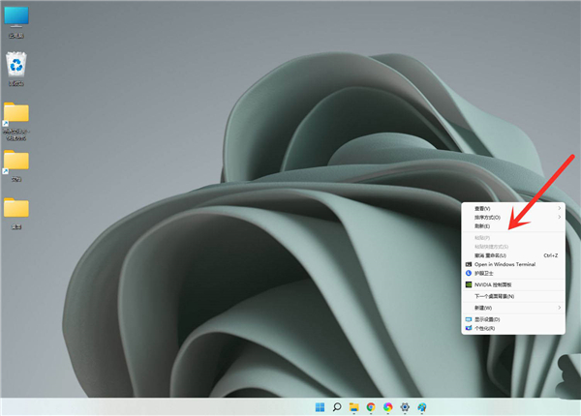Open File Explorer from the taskbar
This screenshot has height=416, width=581.
click(353, 407)
